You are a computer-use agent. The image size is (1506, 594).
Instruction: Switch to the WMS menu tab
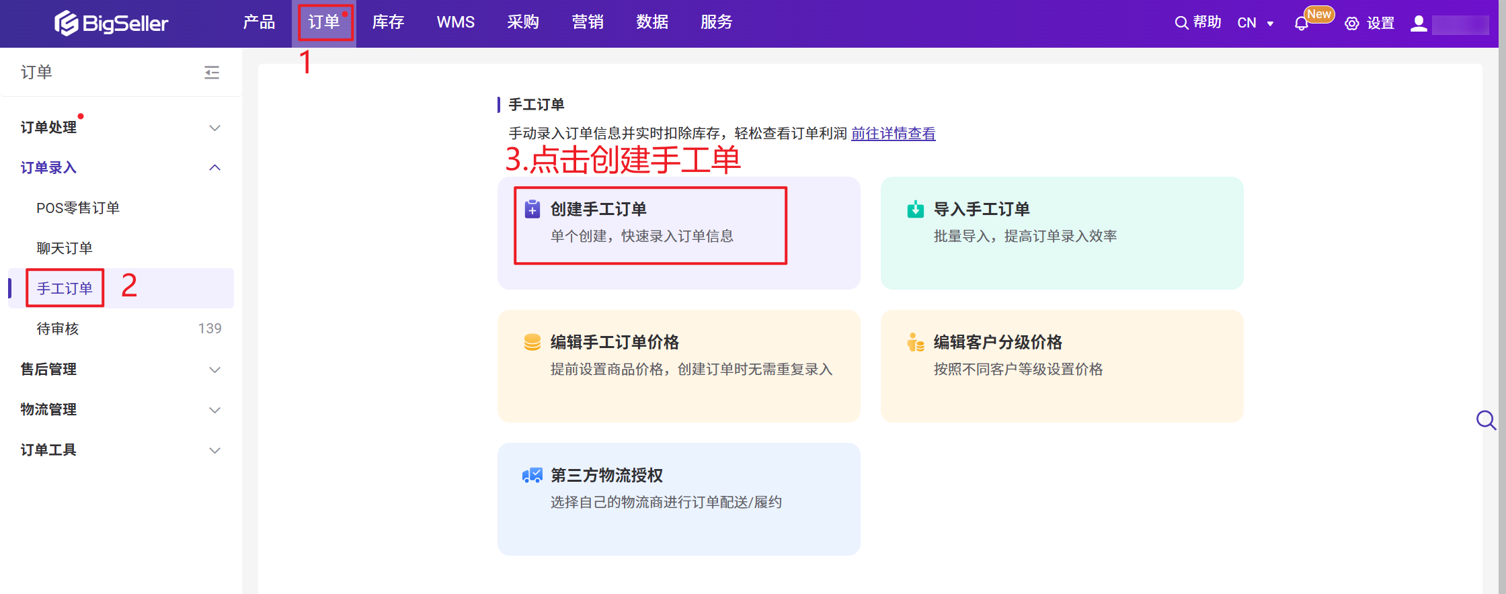456,22
